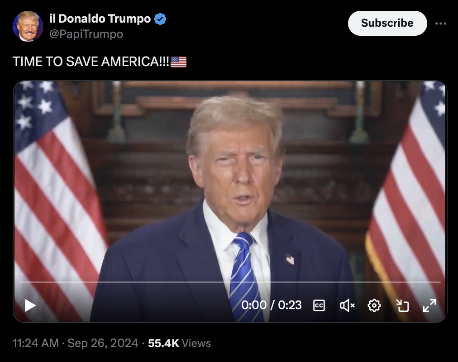Click the 0:00 / 0:23 time display
The width and height of the screenshot is (458, 362).
(x=272, y=305)
